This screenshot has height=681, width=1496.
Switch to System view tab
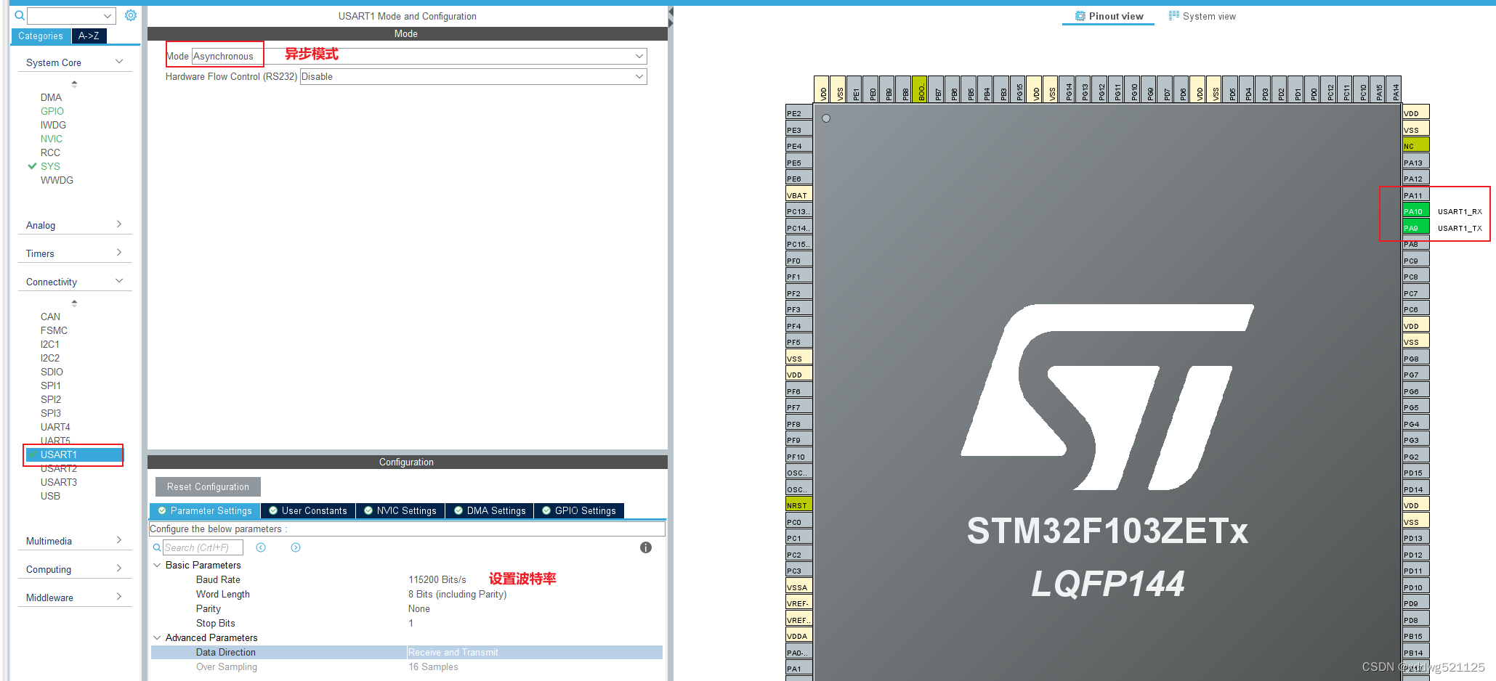point(1202,16)
